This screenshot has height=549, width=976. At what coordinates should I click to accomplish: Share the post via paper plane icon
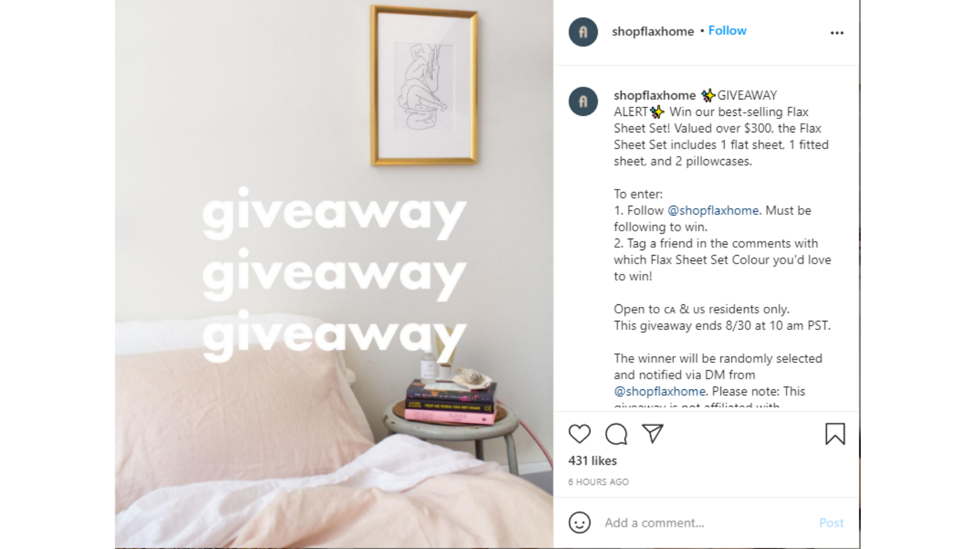click(x=653, y=434)
